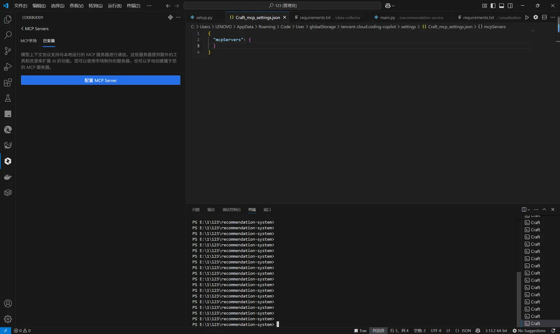The height and width of the screenshot is (334, 560).
Task: Open the 运行(R) menu
Action: (115, 6)
